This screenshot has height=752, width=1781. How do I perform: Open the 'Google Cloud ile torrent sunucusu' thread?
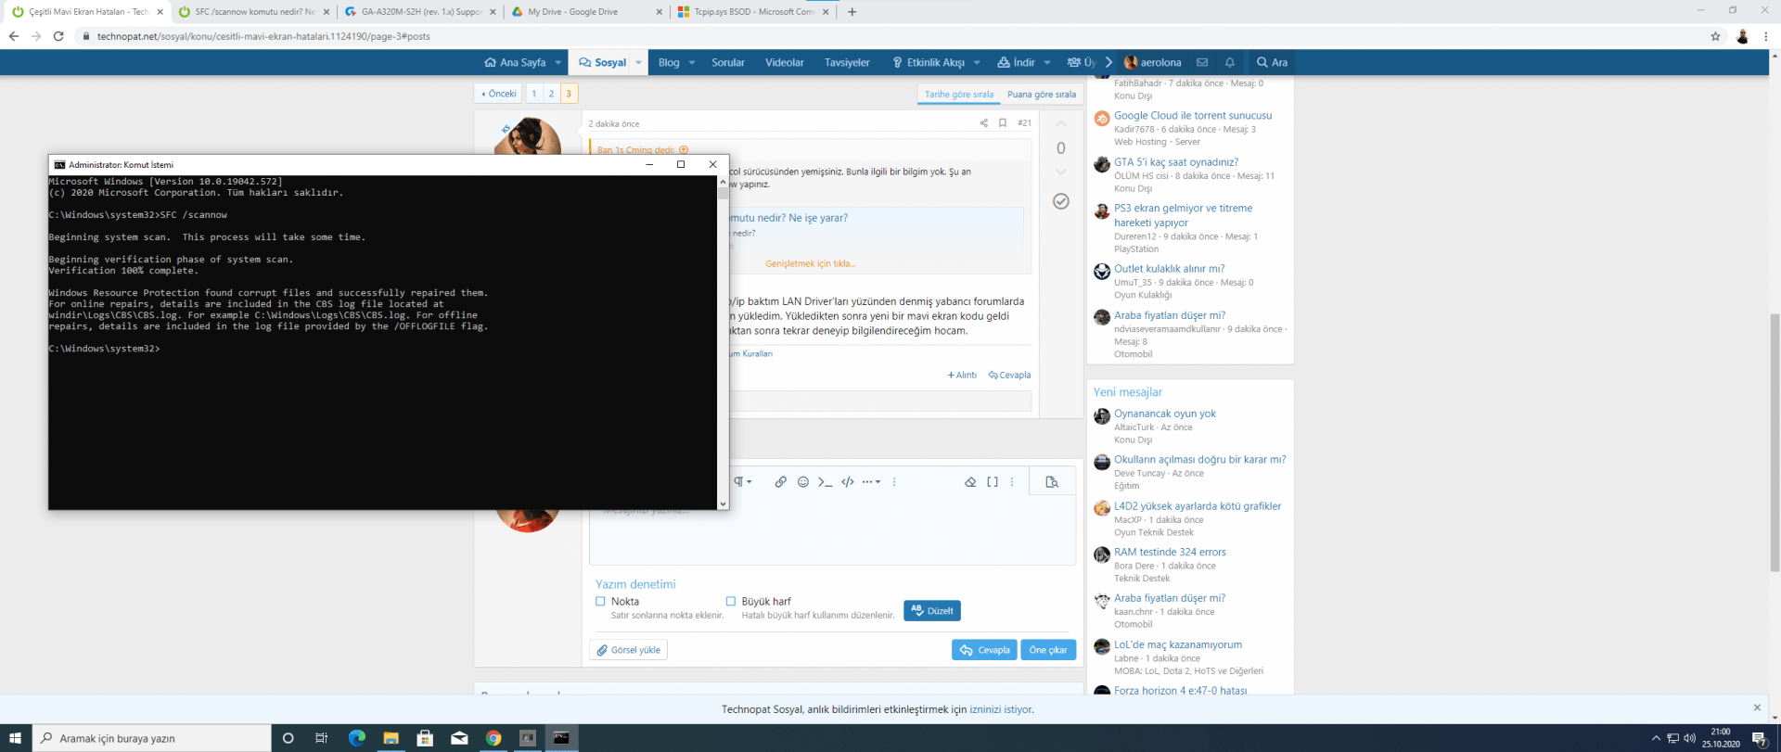(x=1193, y=116)
